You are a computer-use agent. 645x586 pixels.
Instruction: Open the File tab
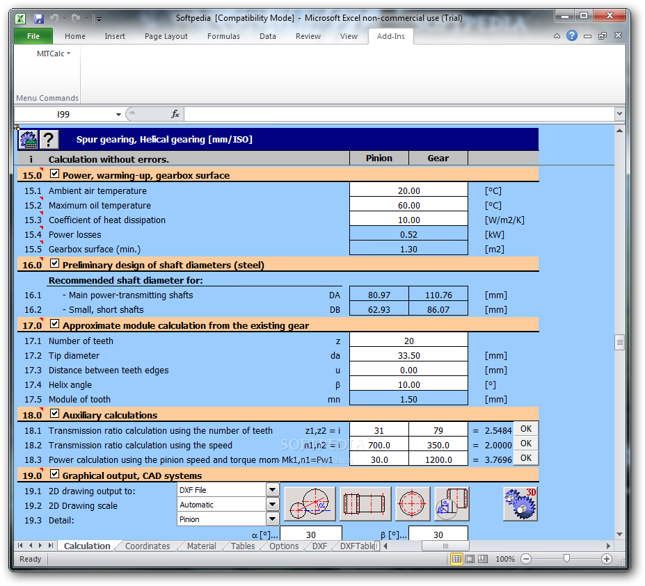tap(33, 36)
